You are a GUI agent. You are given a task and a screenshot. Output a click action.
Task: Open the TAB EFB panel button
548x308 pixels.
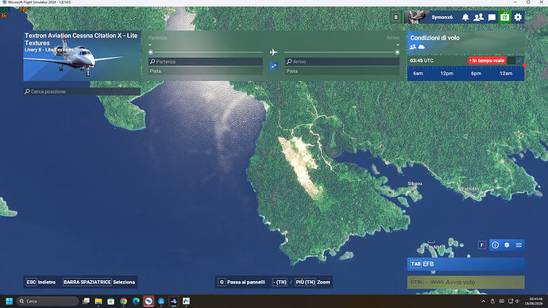(465, 264)
